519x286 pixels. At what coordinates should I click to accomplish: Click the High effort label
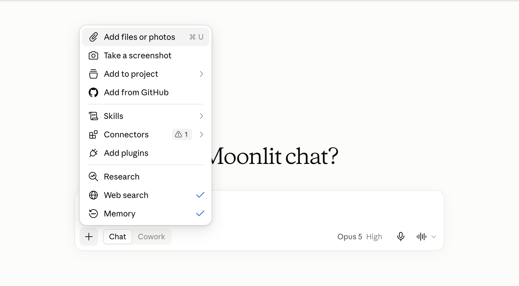(x=374, y=237)
